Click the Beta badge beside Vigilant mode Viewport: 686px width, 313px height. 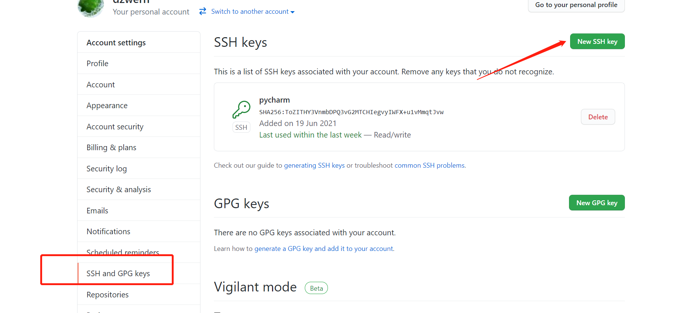(316, 288)
